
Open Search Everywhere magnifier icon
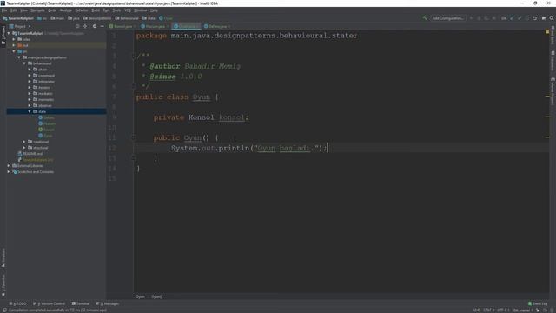(x=552, y=18)
